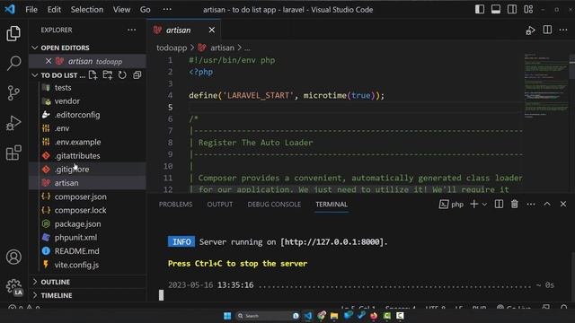575x323 pixels.
Task: Click todoapp in the breadcrumb
Action: coord(172,48)
